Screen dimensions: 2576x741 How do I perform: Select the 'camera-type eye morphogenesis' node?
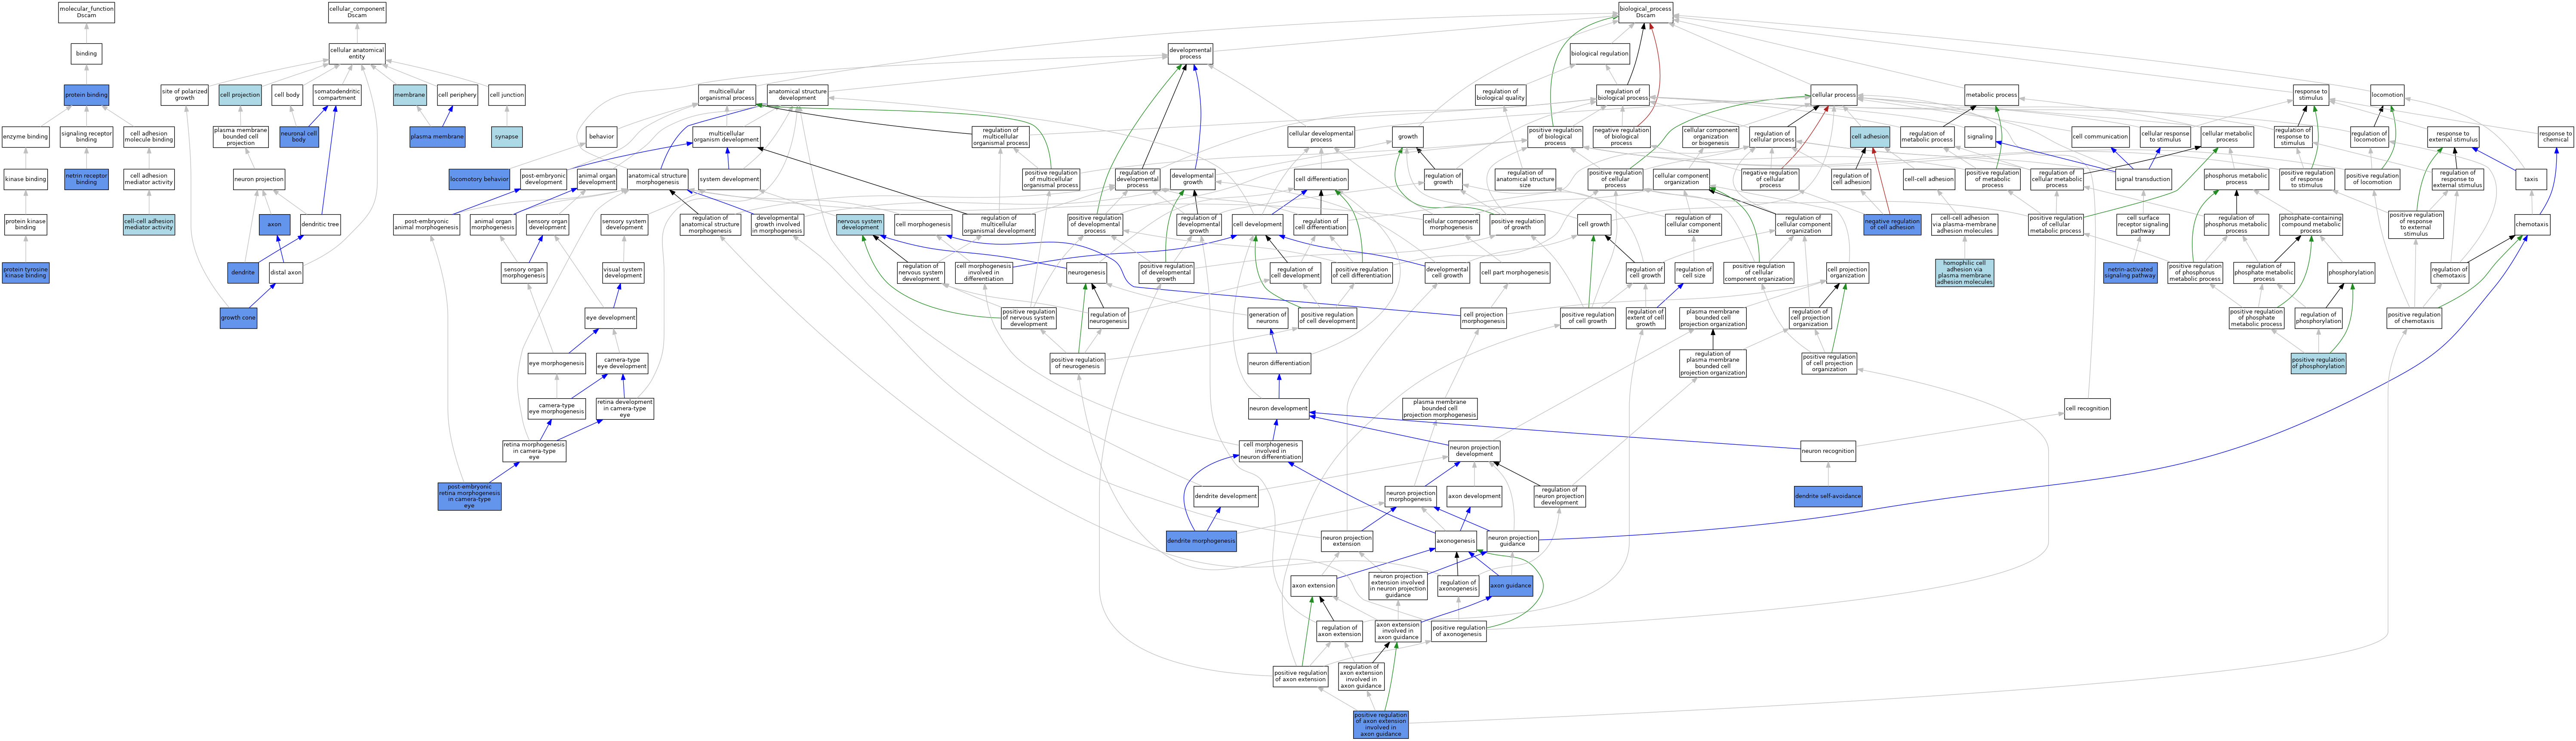click(557, 408)
